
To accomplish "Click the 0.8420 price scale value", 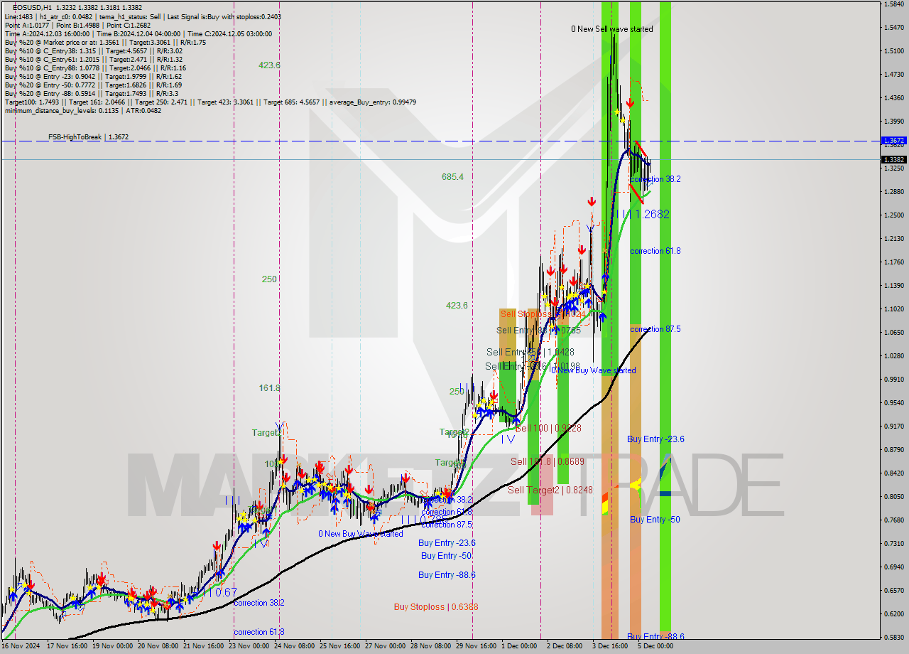I will click(895, 473).
